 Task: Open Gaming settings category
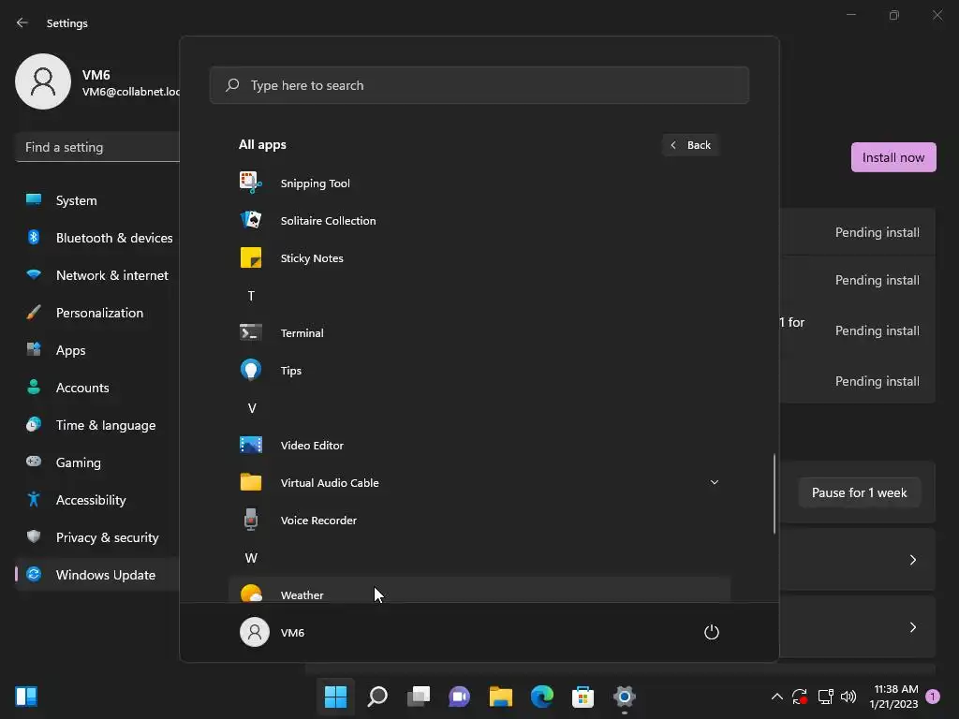(97, 462)
